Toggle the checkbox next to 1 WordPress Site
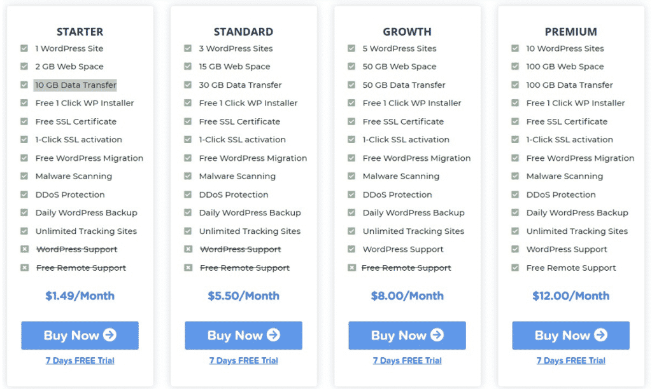The image size is (652, 389). point(24,48)
